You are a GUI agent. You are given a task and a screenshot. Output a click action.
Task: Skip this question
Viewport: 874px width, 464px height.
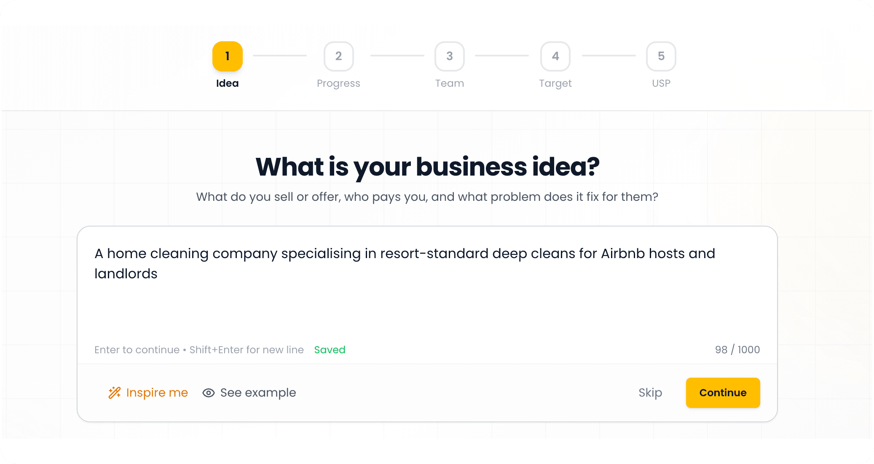[x=650, y=392]
